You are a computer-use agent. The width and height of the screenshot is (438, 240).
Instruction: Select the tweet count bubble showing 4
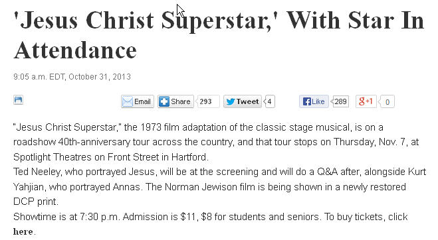tap(270, 101)
